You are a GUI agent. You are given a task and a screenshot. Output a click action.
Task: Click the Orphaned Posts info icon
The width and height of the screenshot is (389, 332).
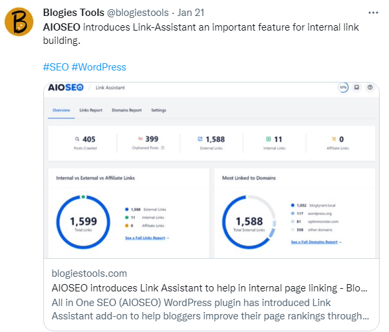point(162,148)
